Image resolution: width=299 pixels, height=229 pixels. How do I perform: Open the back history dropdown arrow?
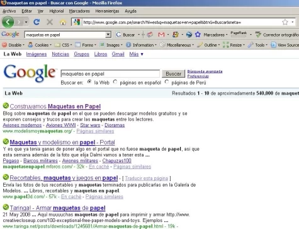(x=26, y=22)
